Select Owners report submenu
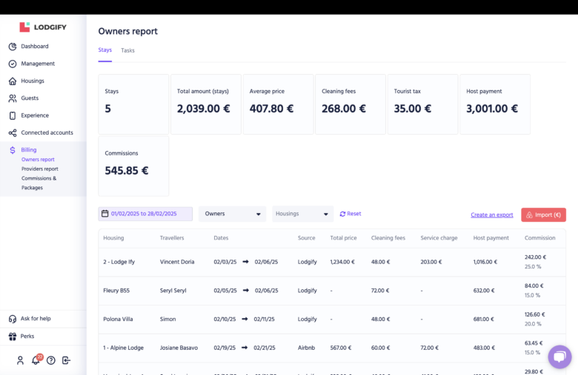This screenshot has height=375, width=578. [x=38, y=159]
